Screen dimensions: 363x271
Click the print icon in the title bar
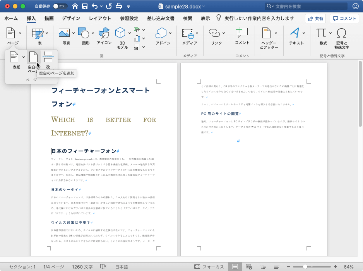(x=119, y=6)
